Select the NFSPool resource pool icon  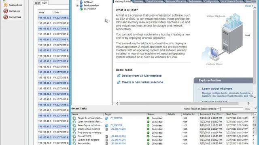coord(81,2)
